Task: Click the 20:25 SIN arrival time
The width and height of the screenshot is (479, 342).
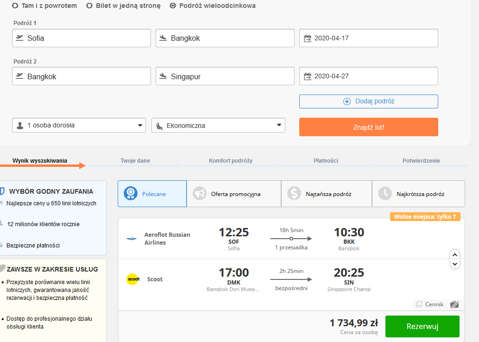Action: point(349,272)
